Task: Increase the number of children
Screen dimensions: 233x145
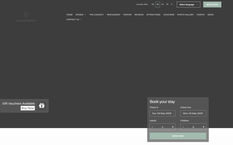Action: pos(203,127)
